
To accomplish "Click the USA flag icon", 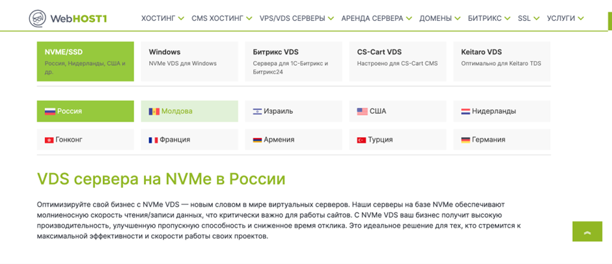I will (x=362, y=112).
